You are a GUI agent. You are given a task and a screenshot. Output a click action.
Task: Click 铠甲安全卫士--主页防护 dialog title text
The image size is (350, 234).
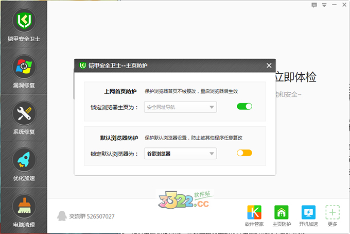pyautogui.click(x=118, y=65)
